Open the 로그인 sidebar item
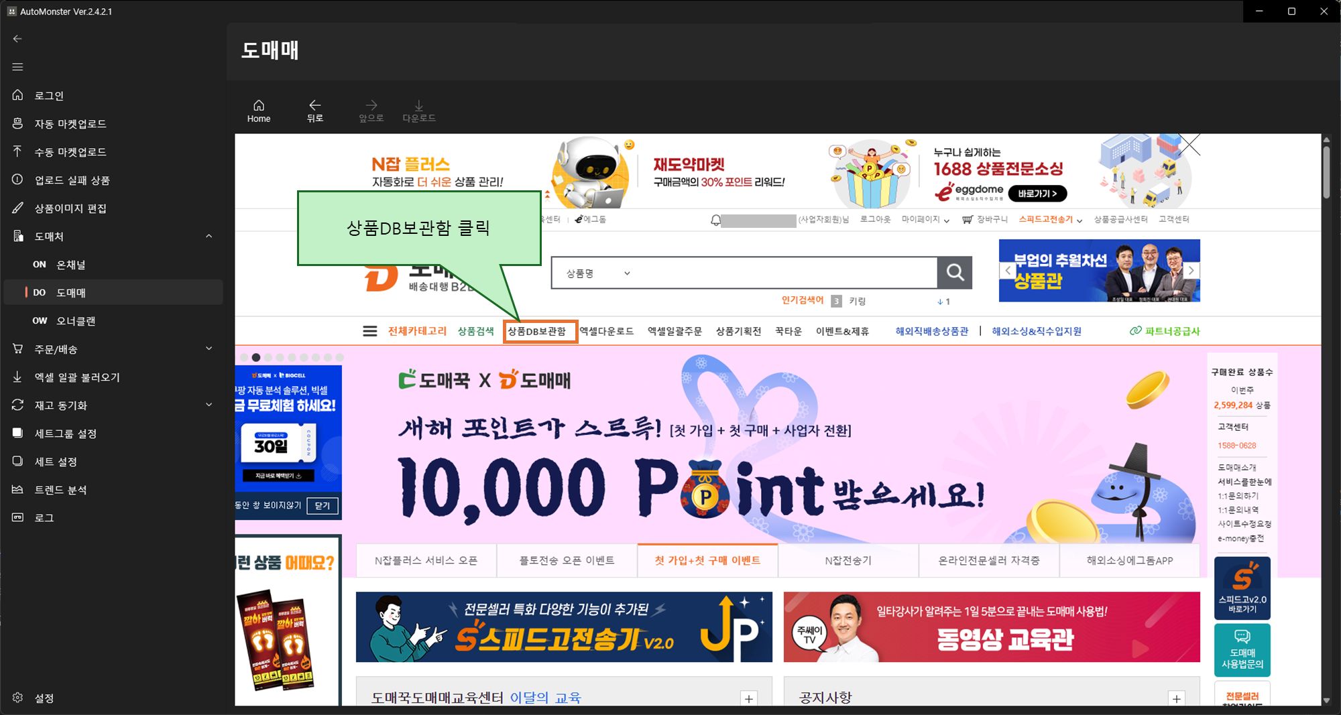Image resolution: width=1341 pixels, height=715 pixels. pyautogui.click(x=113, y=96)
